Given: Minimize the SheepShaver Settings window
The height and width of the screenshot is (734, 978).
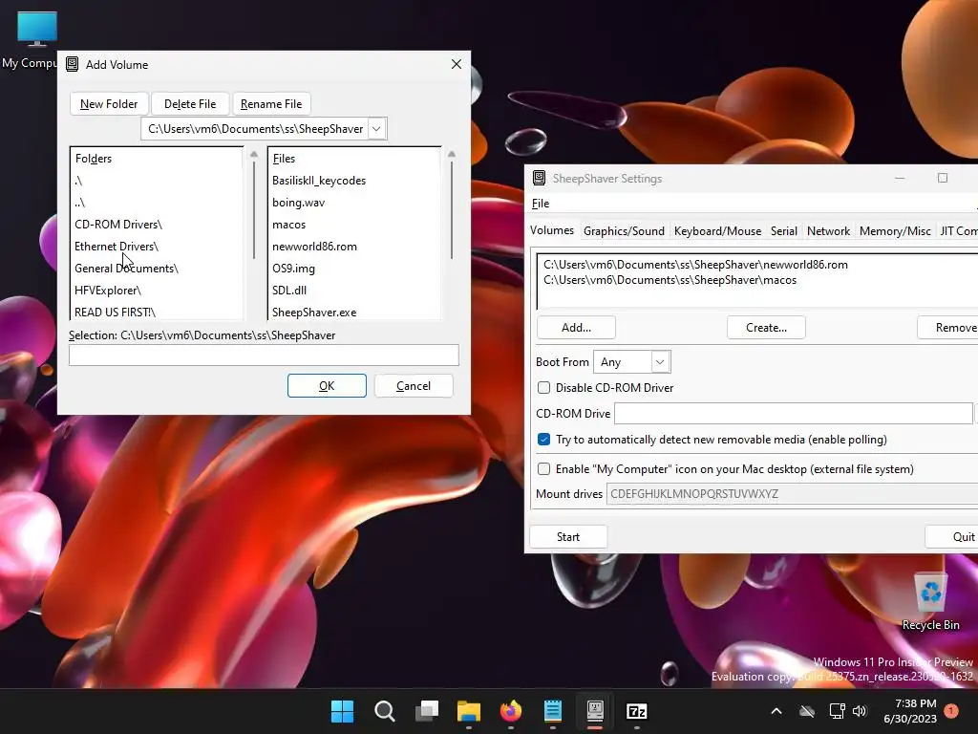Looking at the screenshot, I should pyautogui.click(x=900, y=178).
